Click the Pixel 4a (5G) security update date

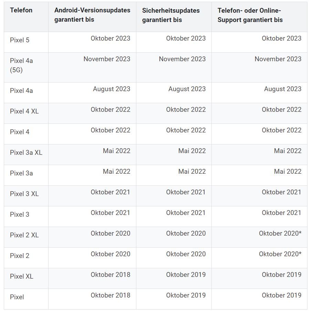coord(182,59)
